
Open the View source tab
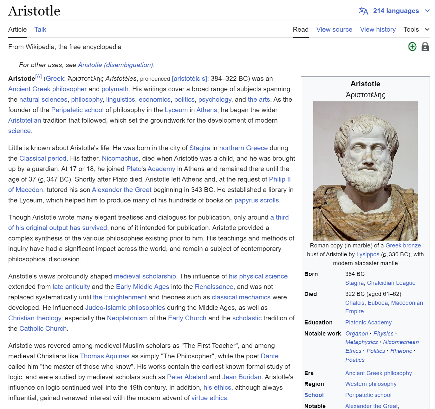click(334, 29)
